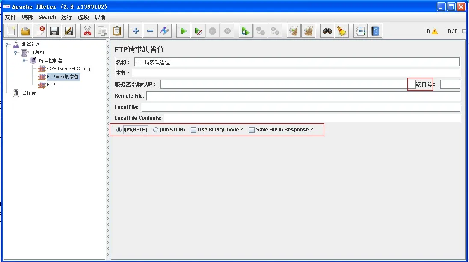Check Save File in Response option

252,130
